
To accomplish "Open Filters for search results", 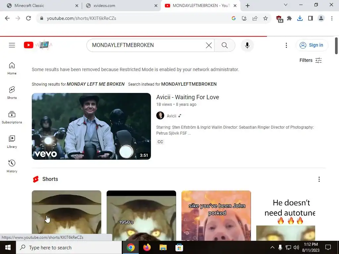I will [x=311, y=60].
